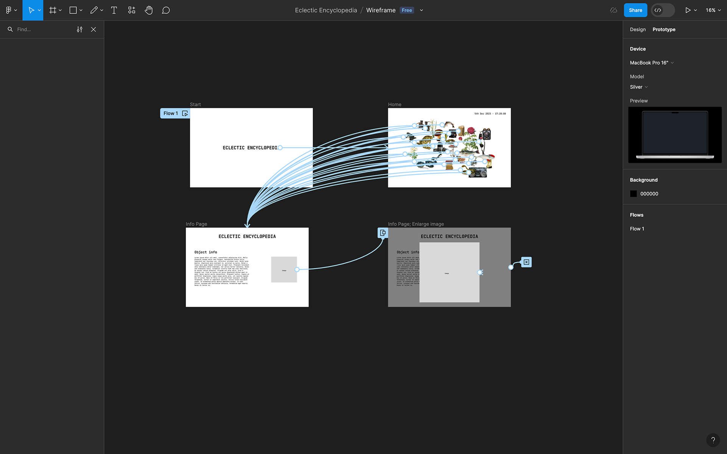Viewport: 727px width, 454px height.
Task: Select the boombox image in Home frame
Action: (x=478, y=173)
